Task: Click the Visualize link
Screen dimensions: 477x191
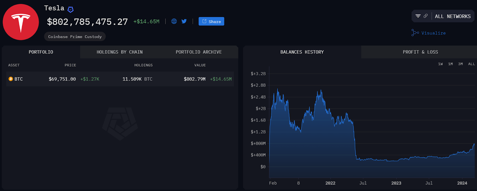Action: click(433, 33)
